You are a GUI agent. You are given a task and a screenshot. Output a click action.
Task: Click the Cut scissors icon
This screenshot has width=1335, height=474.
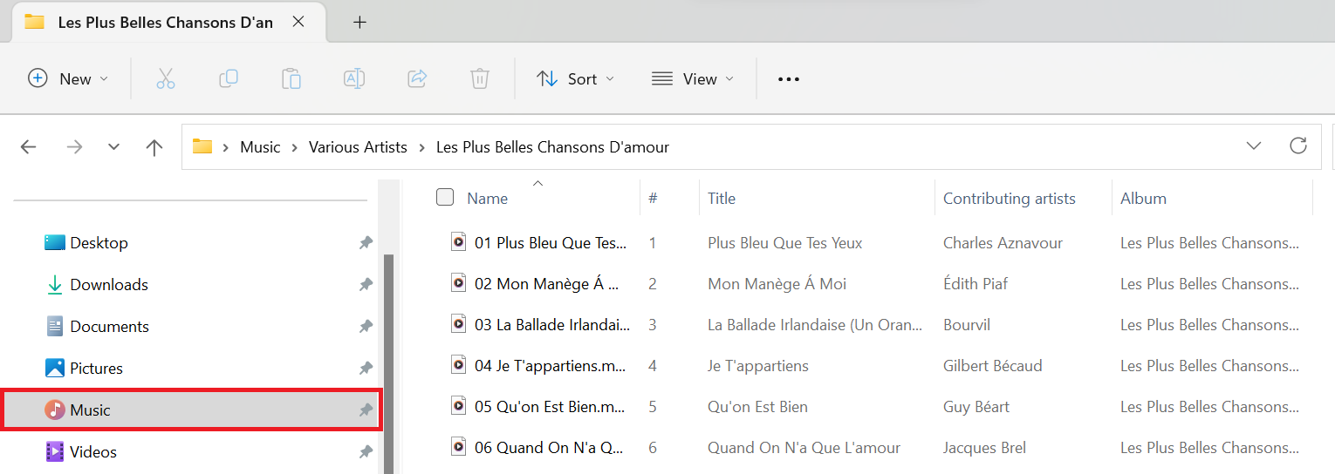tap(166, 79)
